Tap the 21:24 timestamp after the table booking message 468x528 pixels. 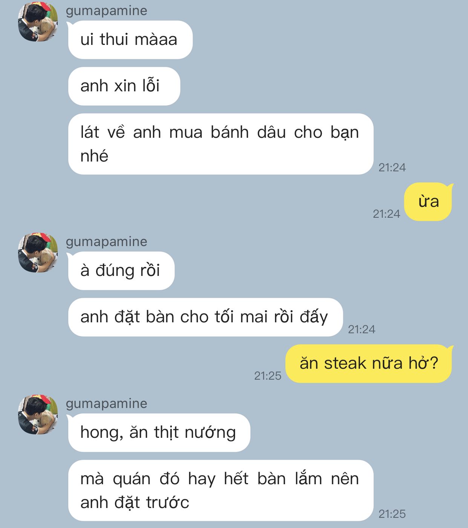pyautogui.click(x=361, y=329)
